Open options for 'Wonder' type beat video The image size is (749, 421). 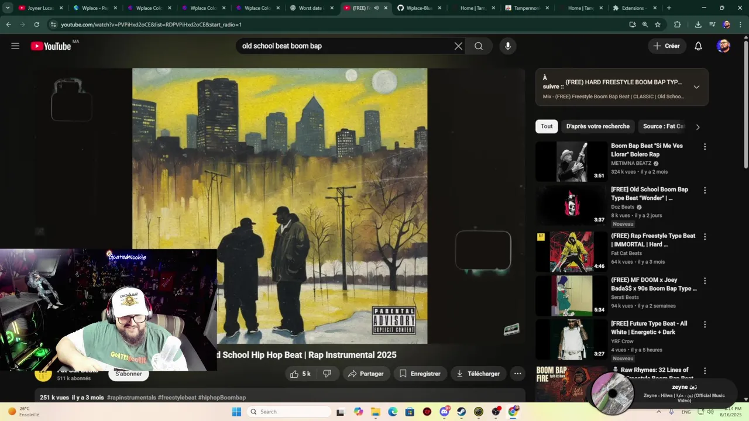(x=705, y=191)
